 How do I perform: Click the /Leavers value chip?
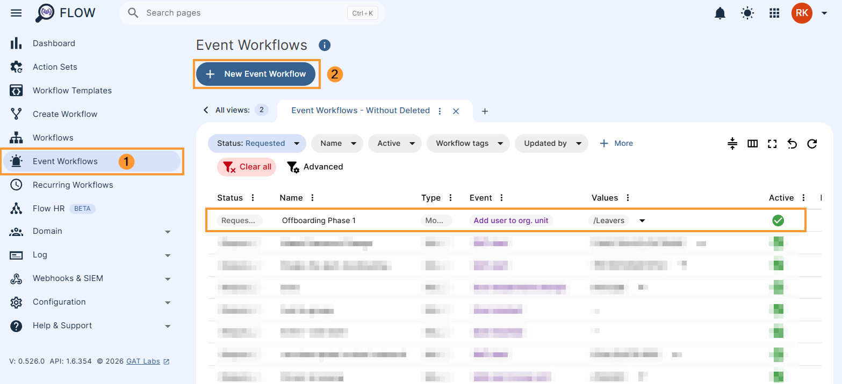(609, 220)
